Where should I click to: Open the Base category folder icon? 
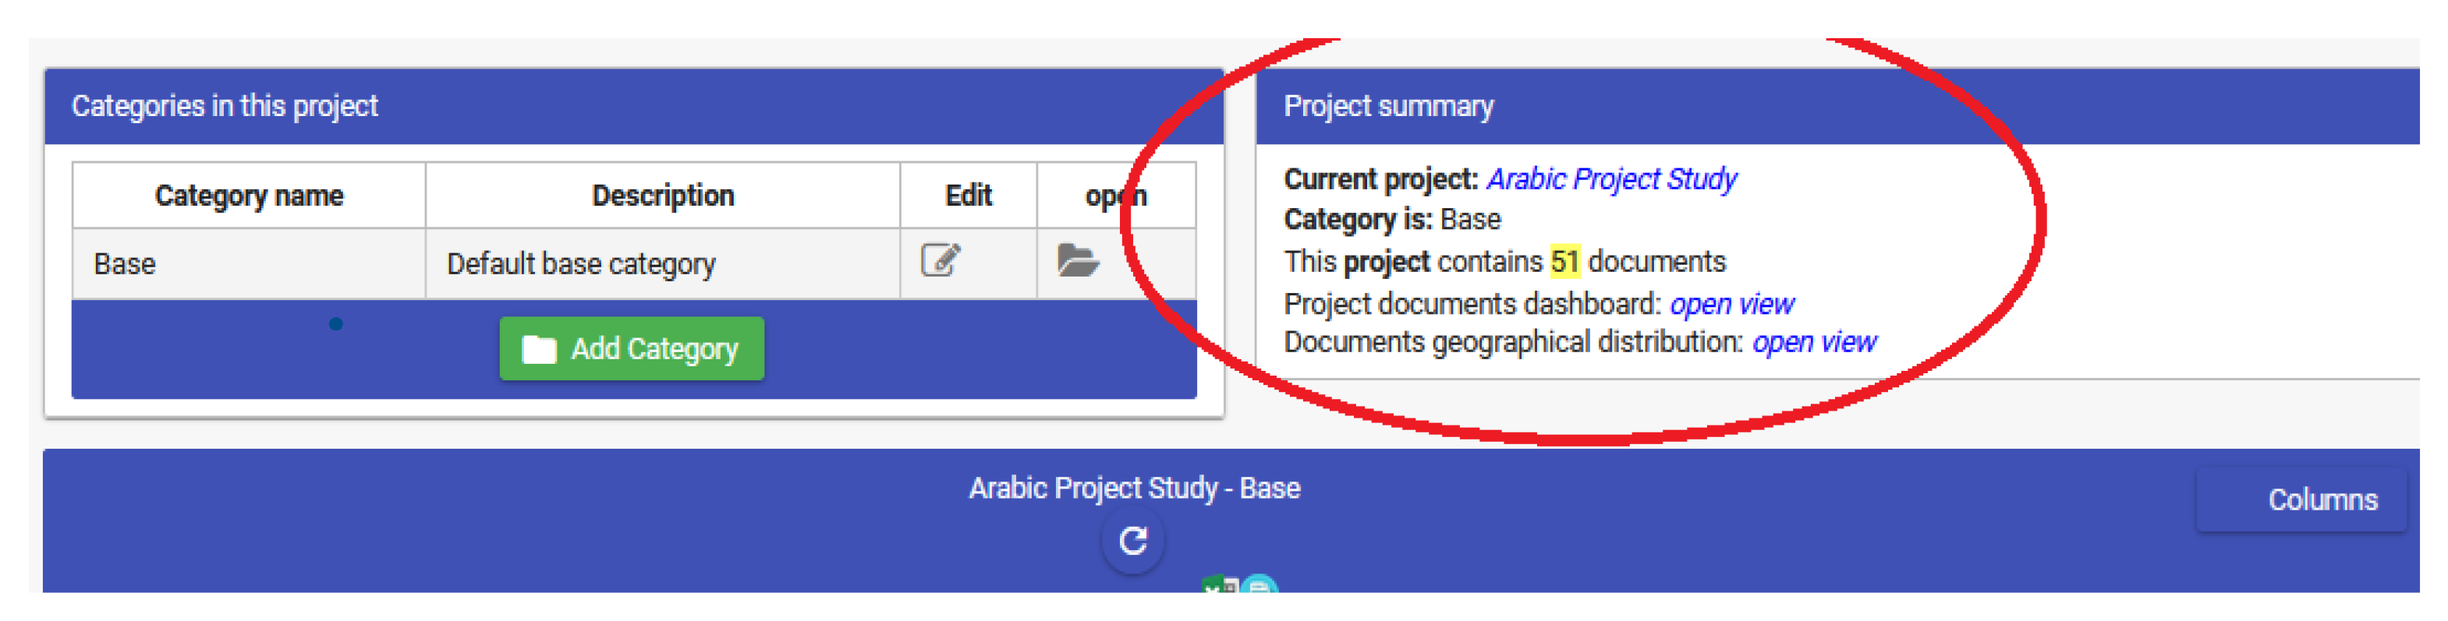(x=1077, y=260)
